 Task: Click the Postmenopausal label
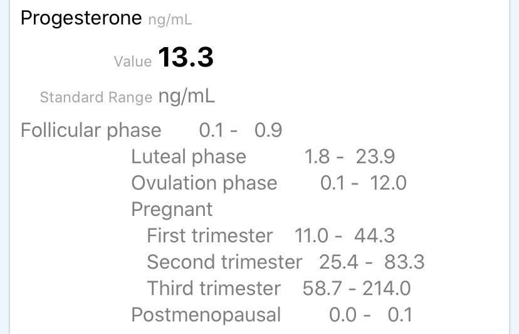(x=206, y=315)
